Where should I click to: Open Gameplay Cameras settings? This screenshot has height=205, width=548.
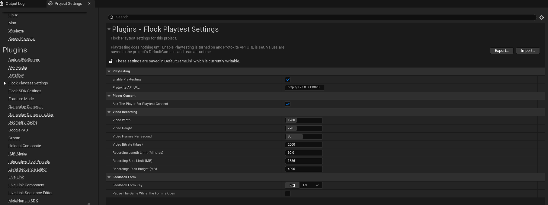tap(25, 107)
